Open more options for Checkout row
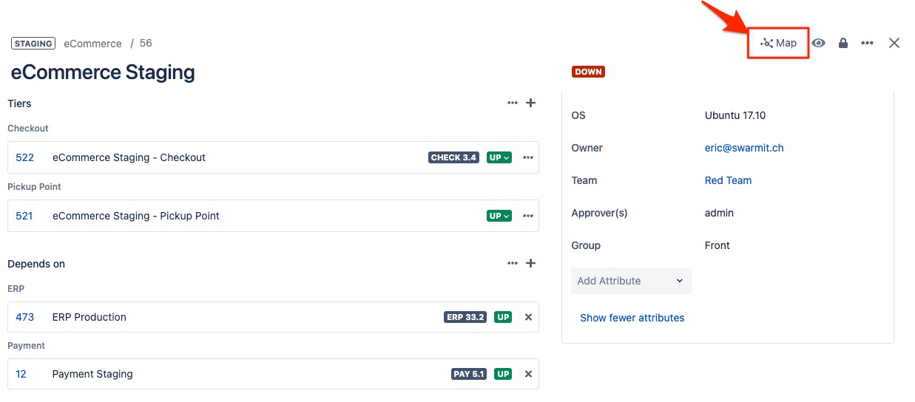Image resolution: width=915 pixels, height=402 pixels. pyautogui.click(x=528, y=157)
